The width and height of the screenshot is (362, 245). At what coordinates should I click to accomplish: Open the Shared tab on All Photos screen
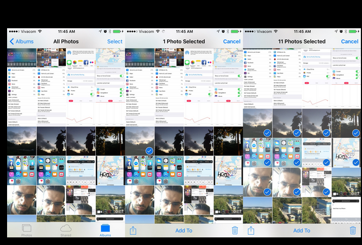tap(66, 230)
